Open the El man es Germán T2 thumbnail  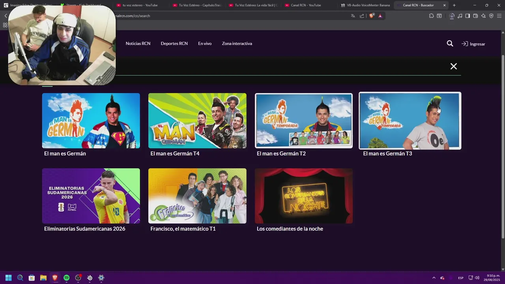(304, 121)
